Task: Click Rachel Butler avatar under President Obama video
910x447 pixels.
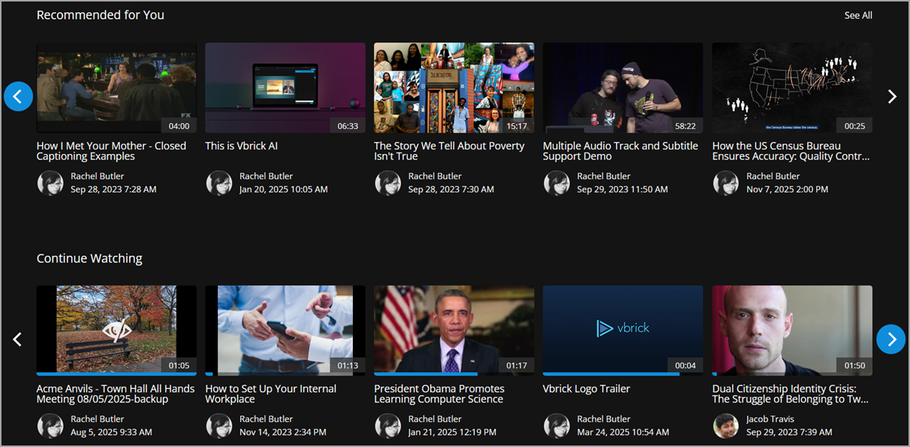Action: [x=388, y=426]
